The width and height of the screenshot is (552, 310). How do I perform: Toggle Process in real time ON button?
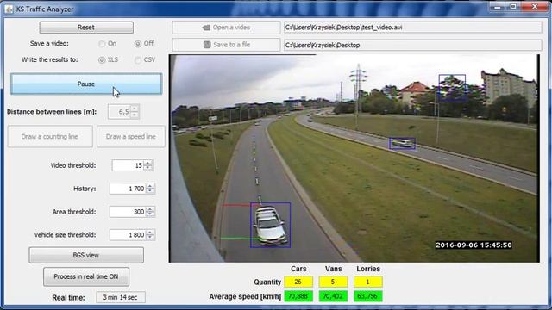86,276
